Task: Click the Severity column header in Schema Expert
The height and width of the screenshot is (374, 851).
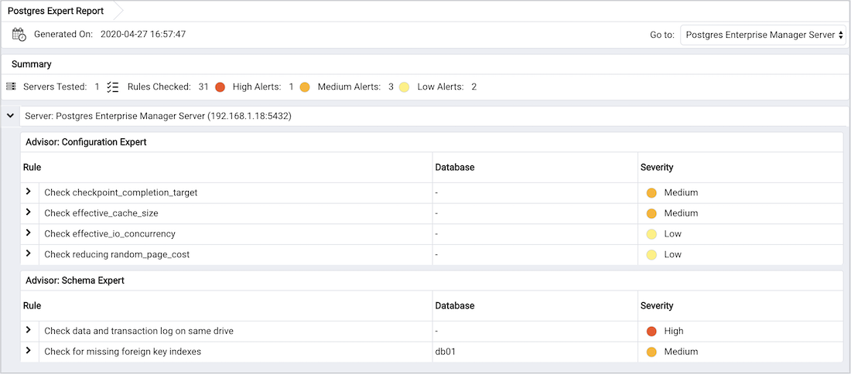Action: click(657, 306)
